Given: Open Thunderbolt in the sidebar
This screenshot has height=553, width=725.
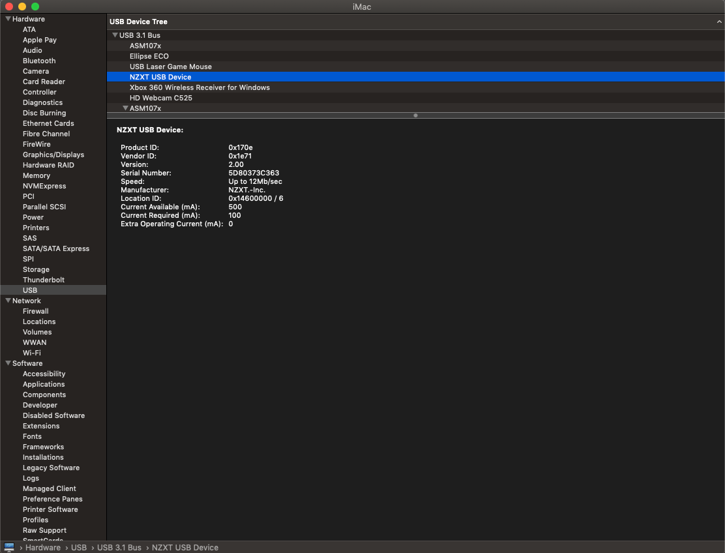Looking at the screenshot, I should click(44, 280).
